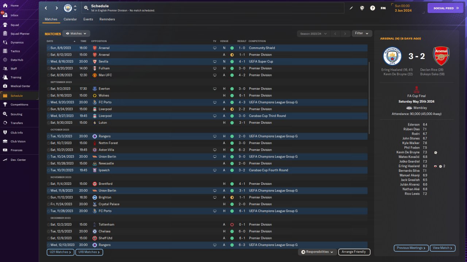Image resolution: width=467 pixels, height=262 pixels.
Task: Click the club switcher chevrons beside the badge
Action: coord(75,8)
